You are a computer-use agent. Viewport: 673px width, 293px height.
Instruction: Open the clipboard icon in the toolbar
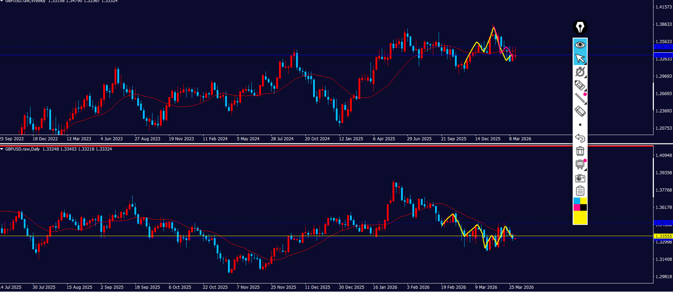tap(580, 191)
